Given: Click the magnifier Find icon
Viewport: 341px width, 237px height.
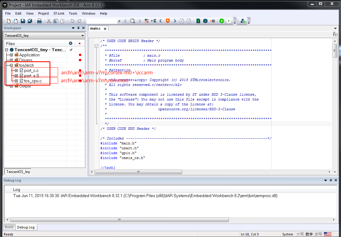Looking at the screenshot, I should point(132,21).
